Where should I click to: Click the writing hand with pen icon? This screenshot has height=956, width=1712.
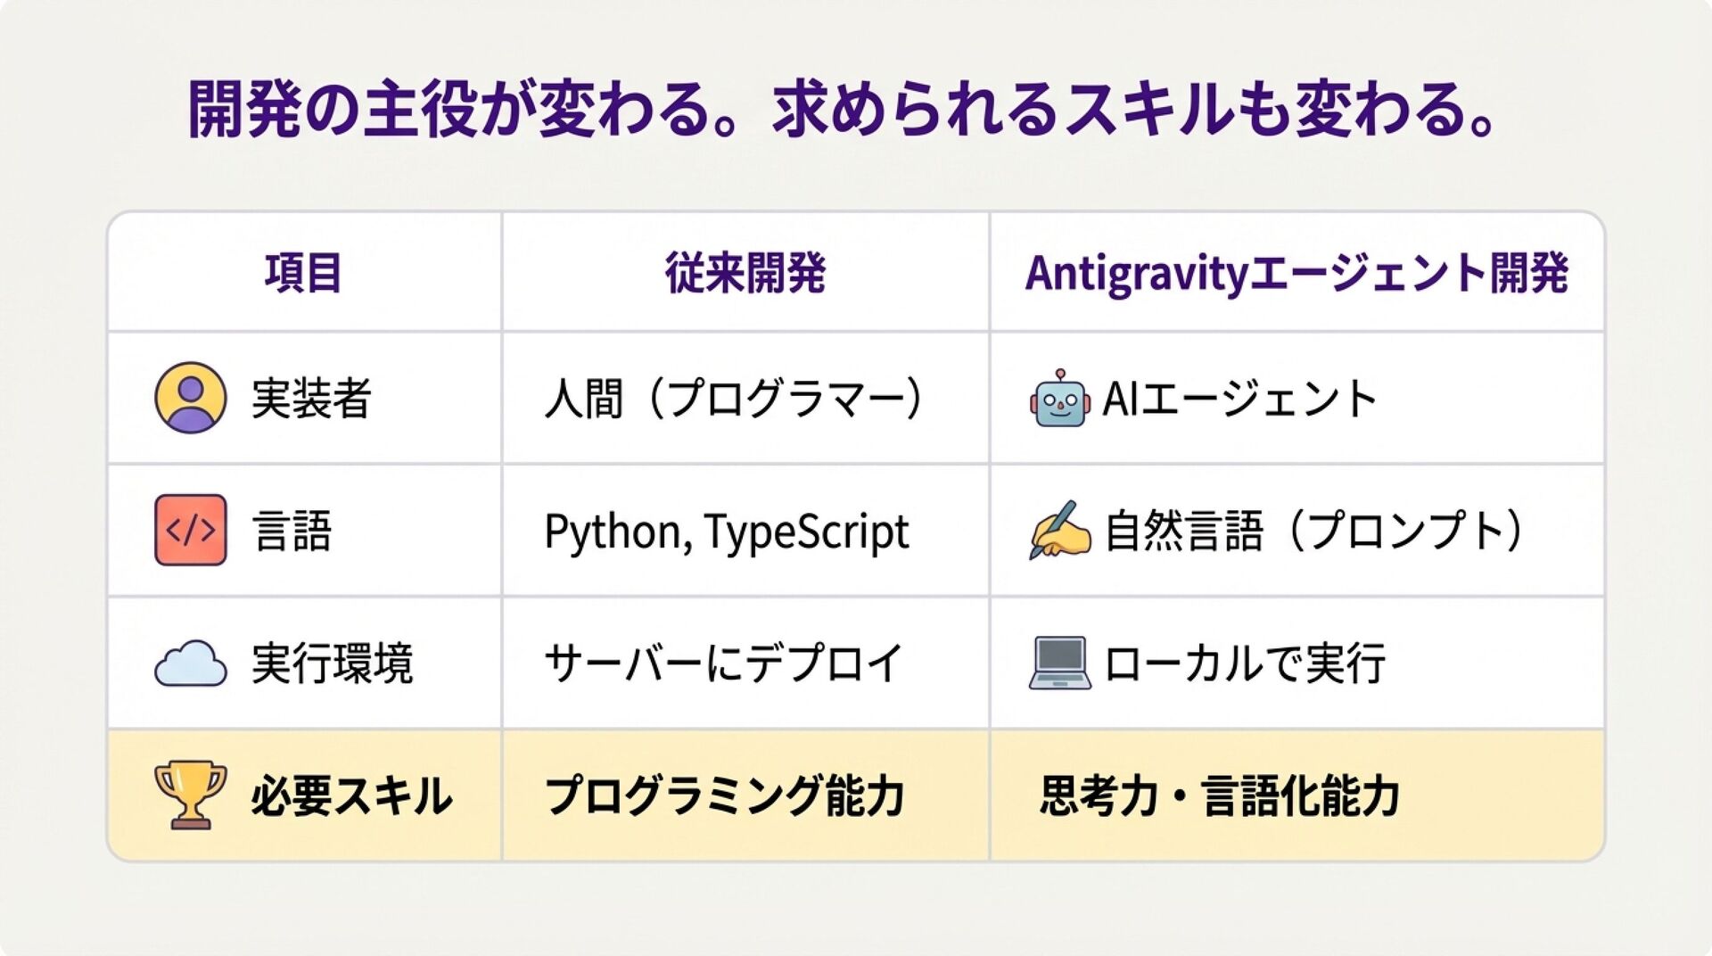(x=1059, y=531)
